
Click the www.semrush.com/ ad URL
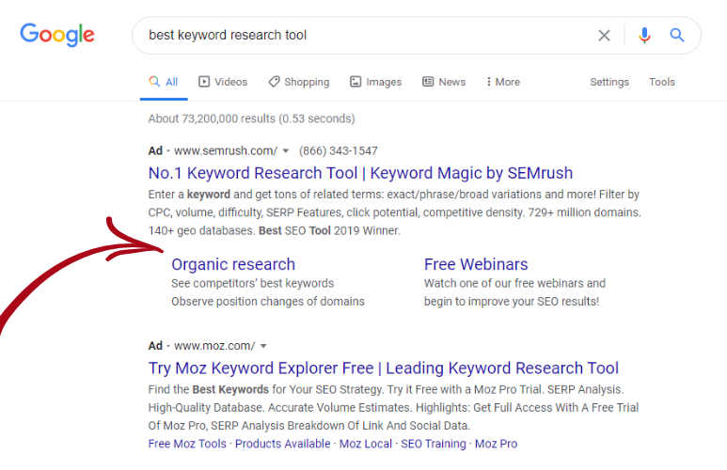[x=226, y=151]
